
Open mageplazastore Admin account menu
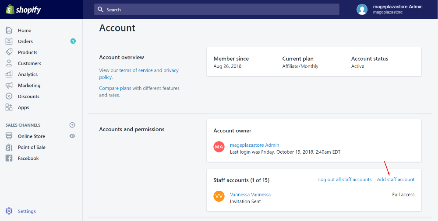[x=395, y=10]
